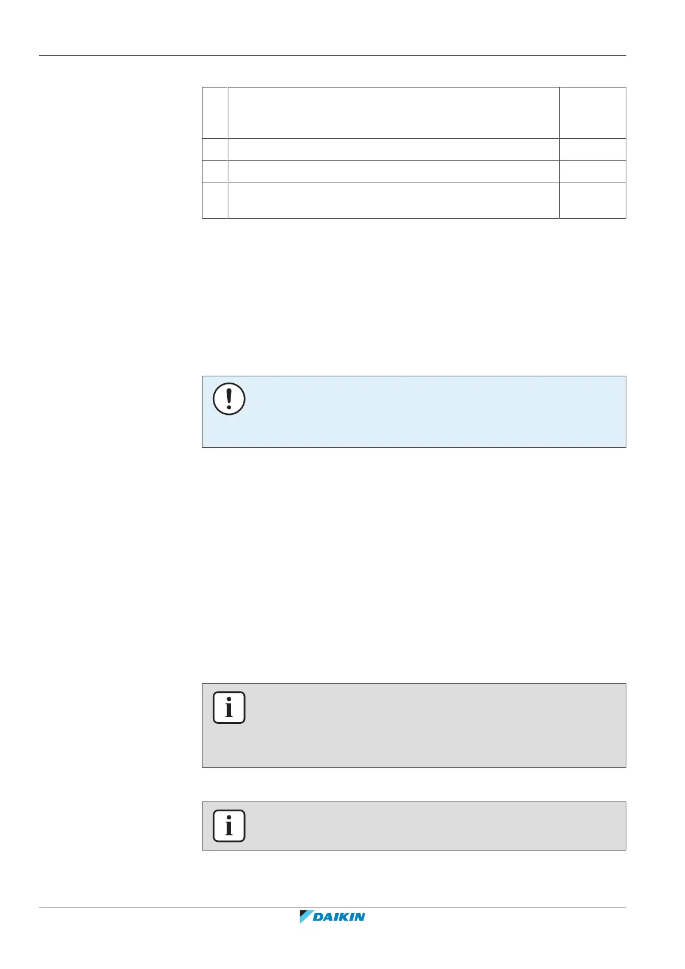Select the wide middle cell of the second table row

click(393, 149)
